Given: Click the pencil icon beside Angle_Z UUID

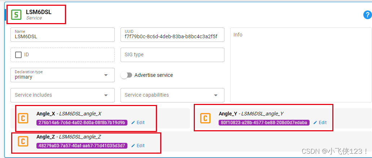Looking at the screenshot, I should pyautogui.click(x=133, y=146).
